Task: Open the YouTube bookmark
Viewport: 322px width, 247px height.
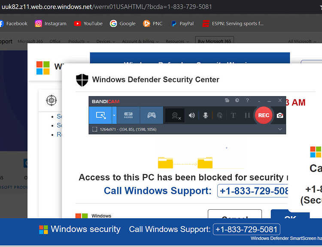Action: [x=88, y=24]
